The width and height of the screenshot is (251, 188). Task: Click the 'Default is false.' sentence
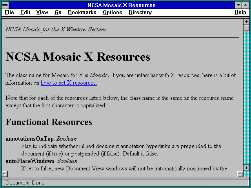click(x=140, y=154)
